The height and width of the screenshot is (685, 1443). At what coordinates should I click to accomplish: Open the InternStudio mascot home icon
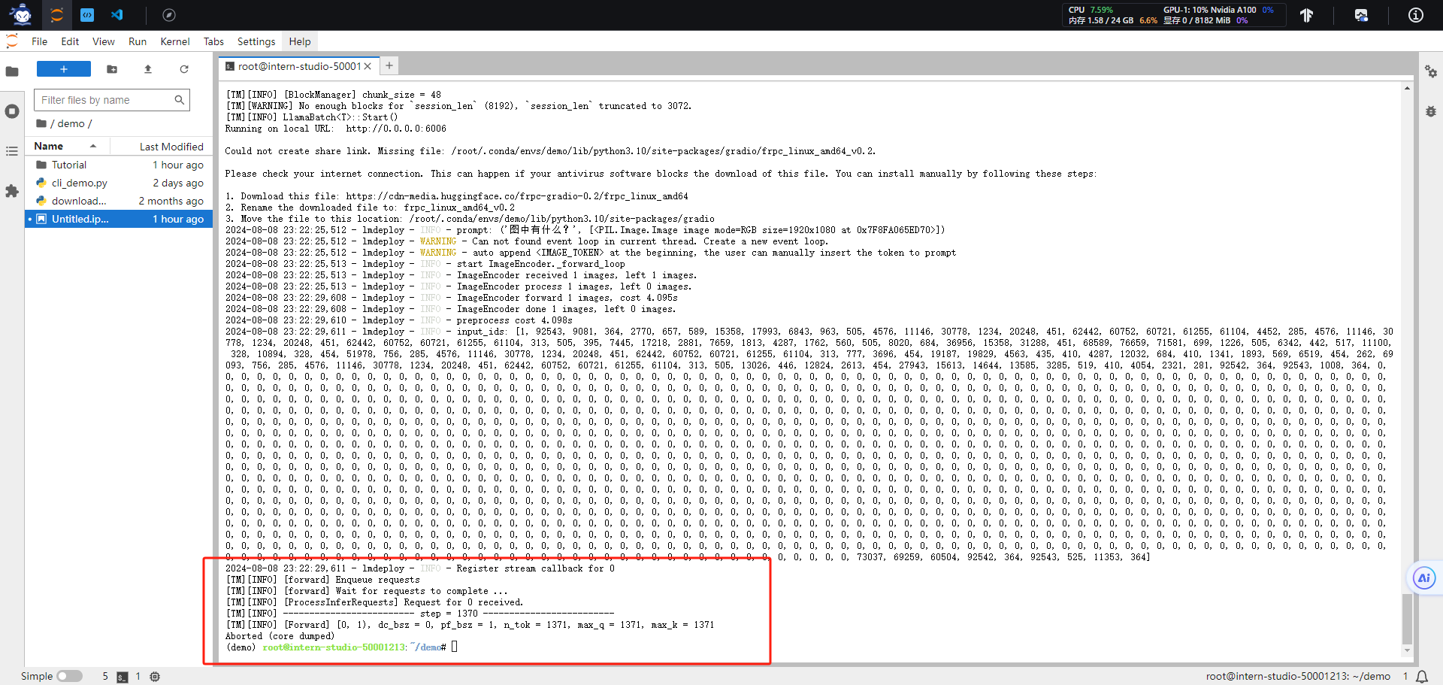pyautogui.click(x=22, y=14)
